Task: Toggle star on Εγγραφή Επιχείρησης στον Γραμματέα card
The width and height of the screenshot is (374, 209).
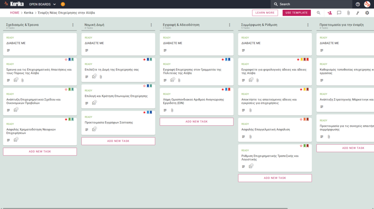Action: click(223, 59)
